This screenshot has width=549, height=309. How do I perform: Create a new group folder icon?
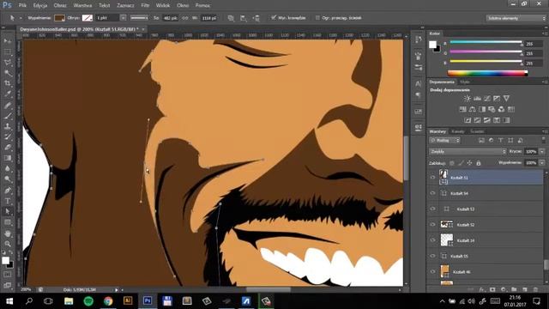(514, 289)
